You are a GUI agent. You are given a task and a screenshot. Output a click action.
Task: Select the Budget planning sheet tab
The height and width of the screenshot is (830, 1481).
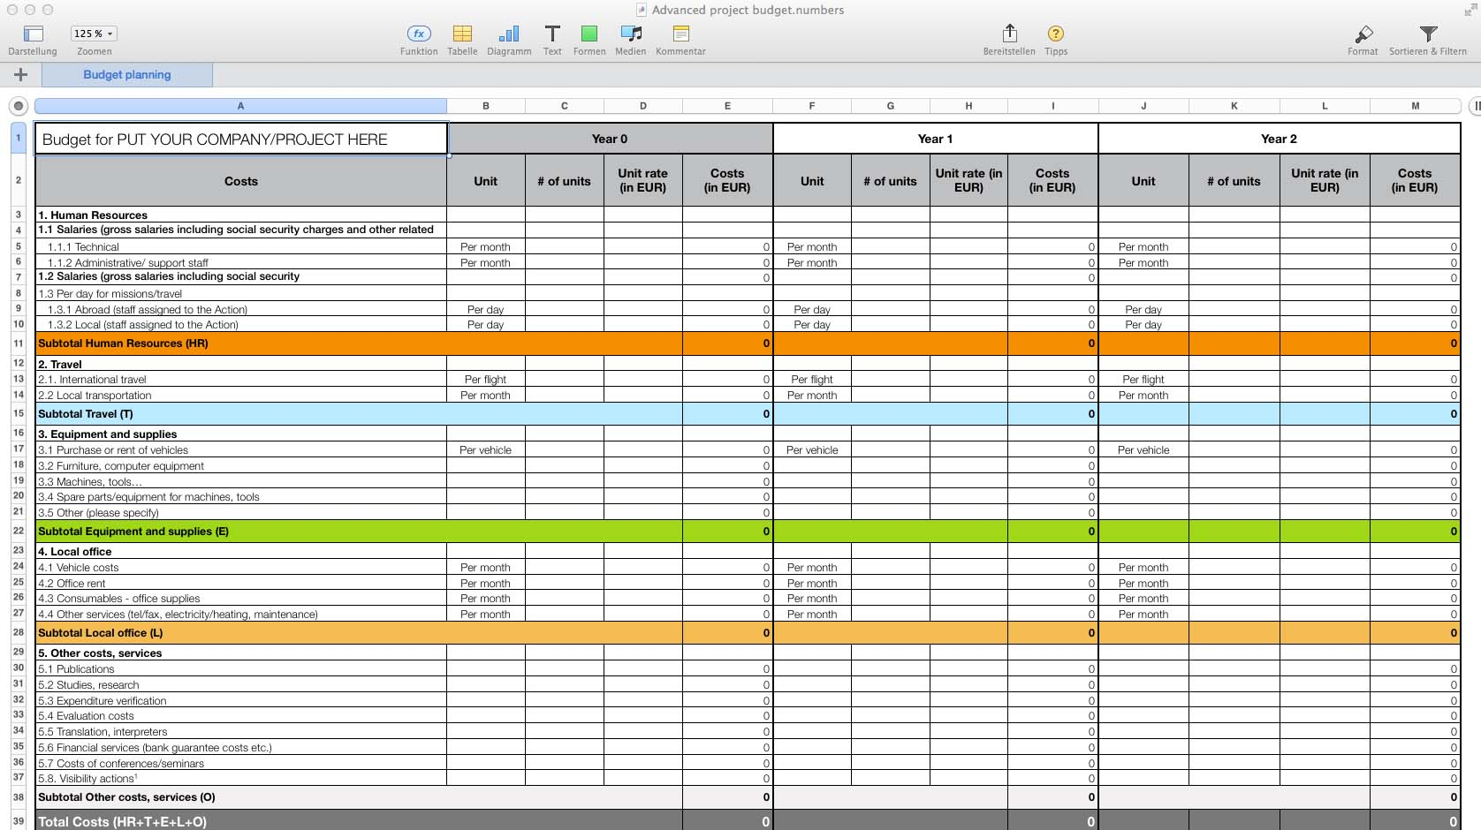[127, 75]
